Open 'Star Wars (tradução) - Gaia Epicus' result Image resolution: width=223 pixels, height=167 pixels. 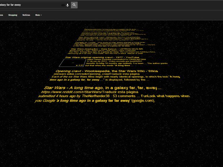click(107, 49)
